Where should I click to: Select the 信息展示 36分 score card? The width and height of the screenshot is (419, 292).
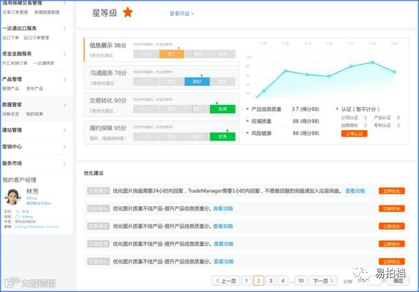[161, 50]
